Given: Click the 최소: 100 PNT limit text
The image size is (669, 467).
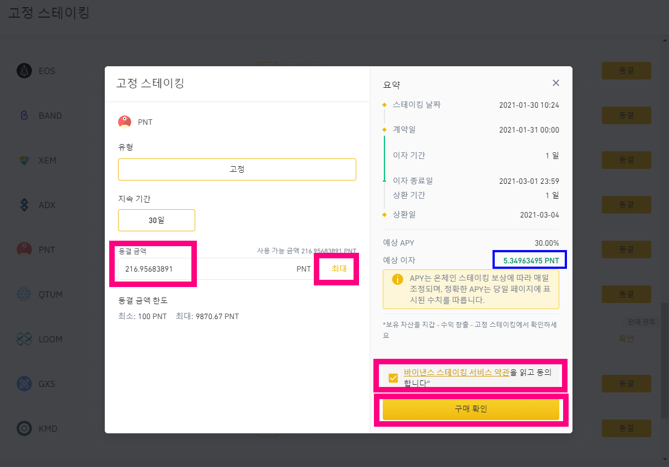Looking at the screenshot, I should 142,316.
